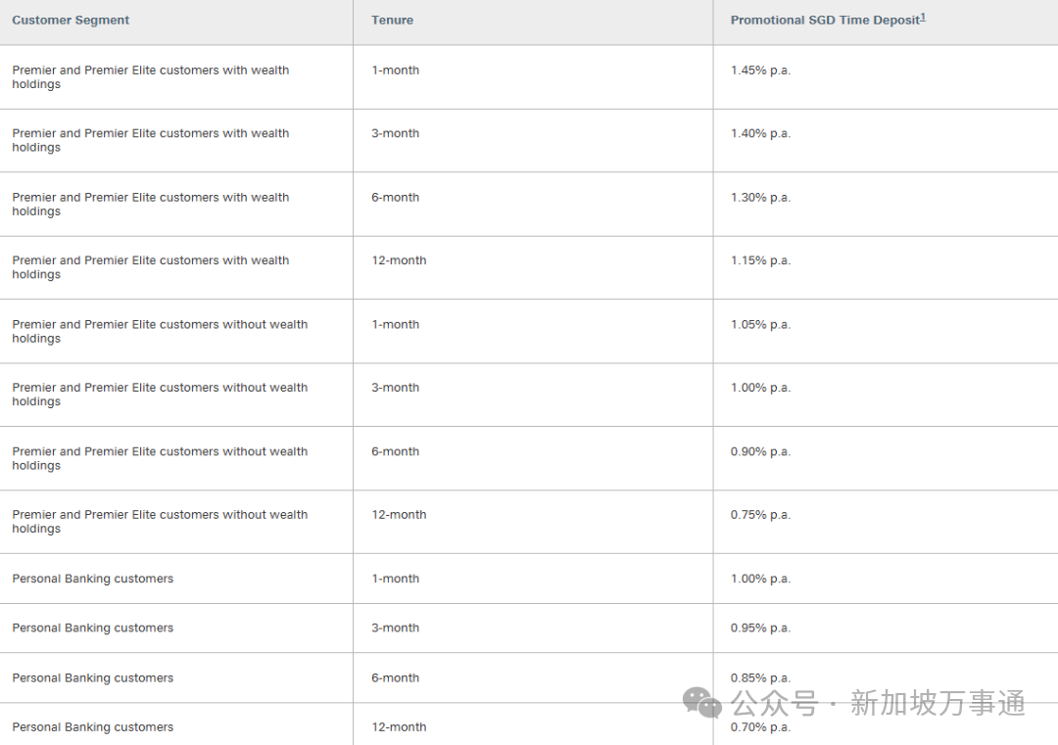Select Premier with wealth holdings segment, 3-month row

coord(151,140)
